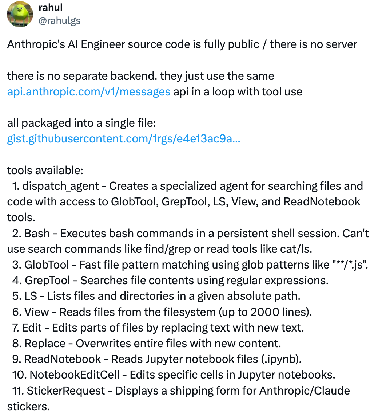390x419 pixels.
Task: Open rahul's green profile avatar
Action: click(20, 14)
